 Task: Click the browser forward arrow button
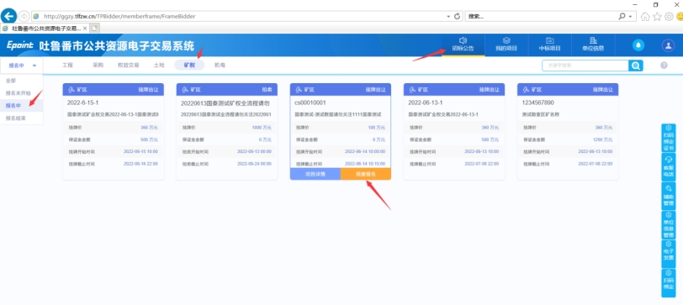[24, 16]
